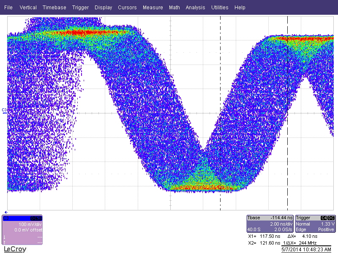Click the X1= 117.50 ns cursor readout
338x253 pixels.
pos(264,236)
